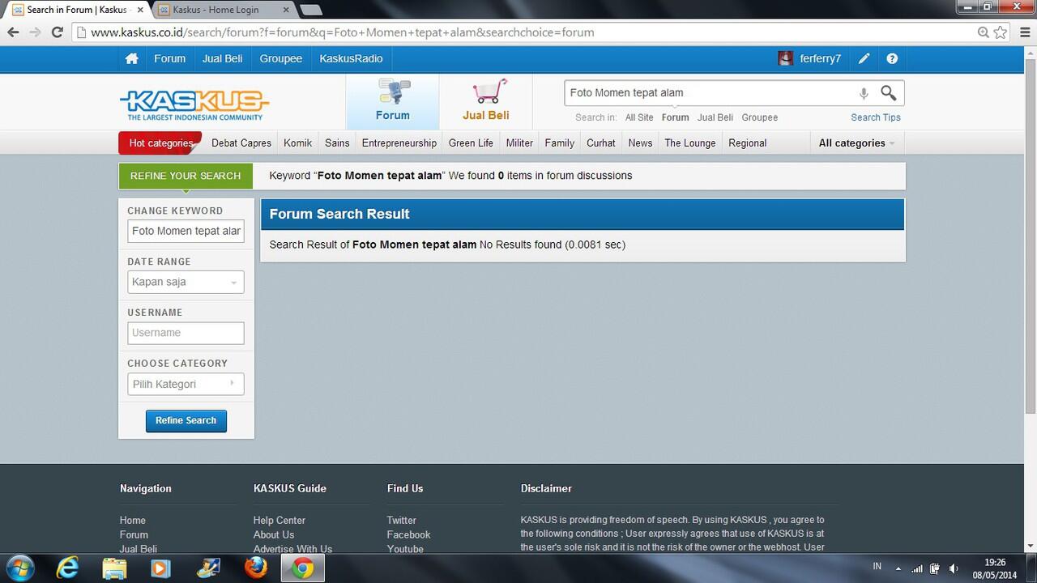The image size is (1037, 583).
Task: Open the volume speaker tray icon
Action: (954, 568)
